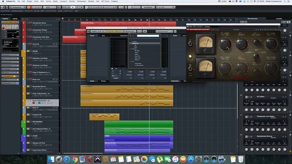The height and width of the screenshot is (164, 292).
Task: Open the Project menu
Action: [29, 1]
